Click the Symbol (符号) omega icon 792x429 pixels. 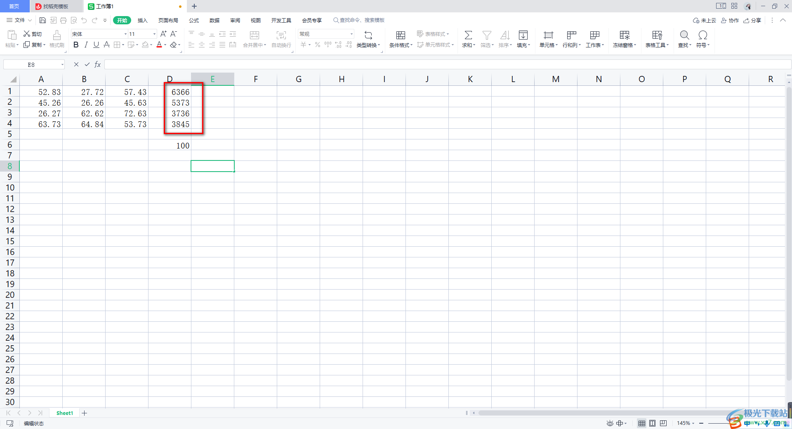pyautogui.click(x=703, y=35)
